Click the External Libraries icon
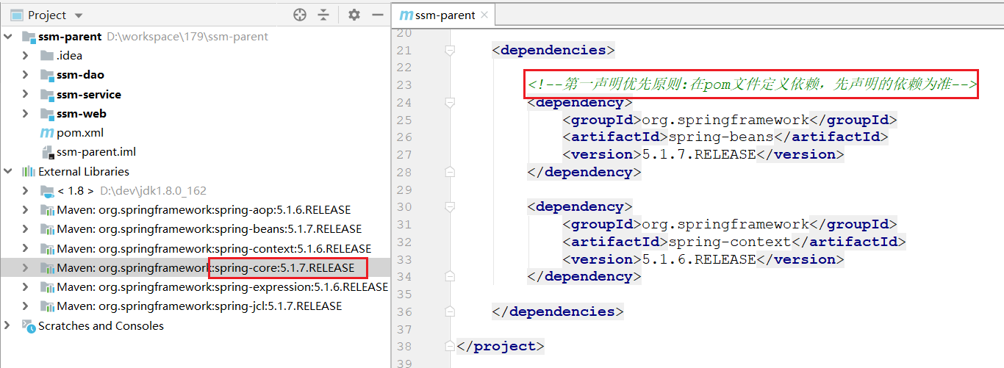Viewport: 1004px width, 368px height. tap(29, 171)
